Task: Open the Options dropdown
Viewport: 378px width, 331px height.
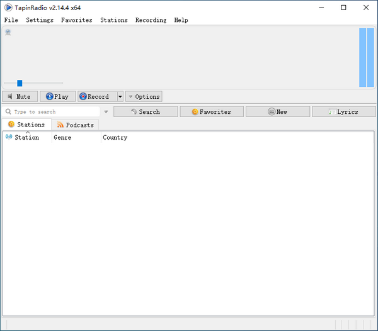Action: pos(144,96)
